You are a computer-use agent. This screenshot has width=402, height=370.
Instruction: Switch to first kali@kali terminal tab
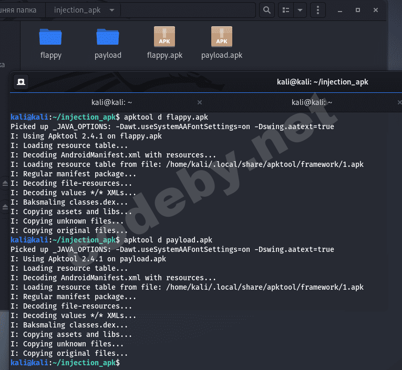(x=111, y=102)
